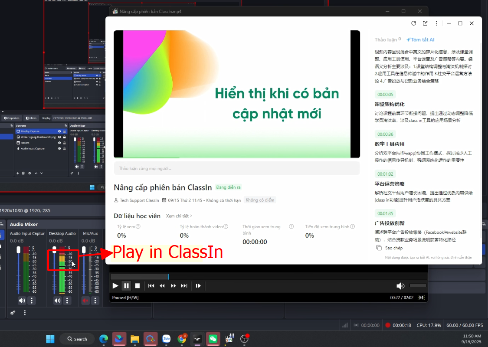Screen dimensions: 488x347
Task: Click the Filters button in the OBS preview
Action: [31, 118]
